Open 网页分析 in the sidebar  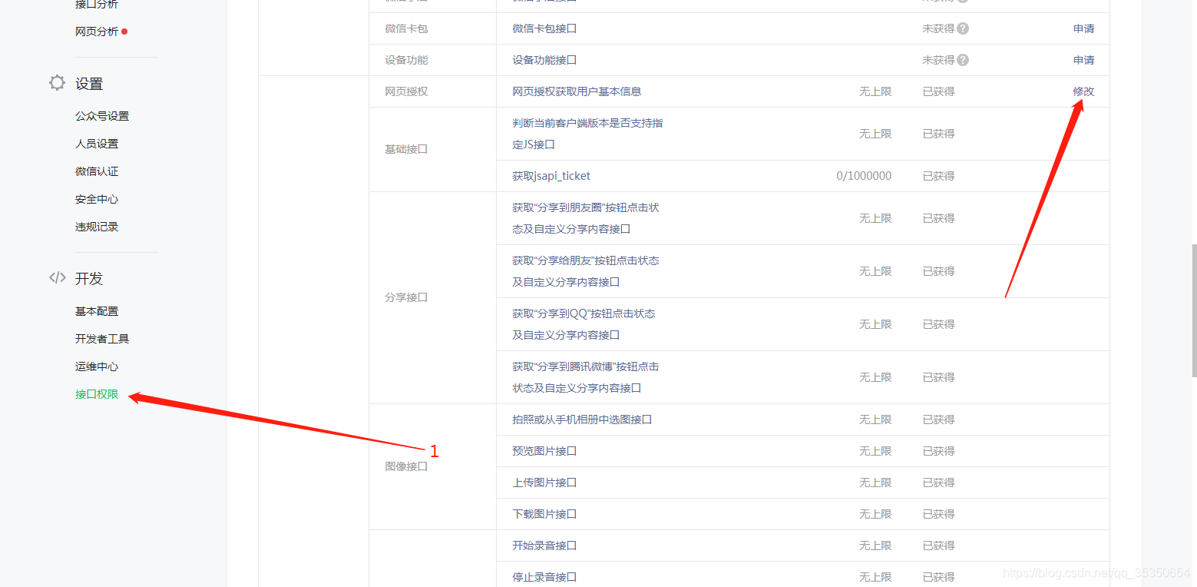click(97, 32)
